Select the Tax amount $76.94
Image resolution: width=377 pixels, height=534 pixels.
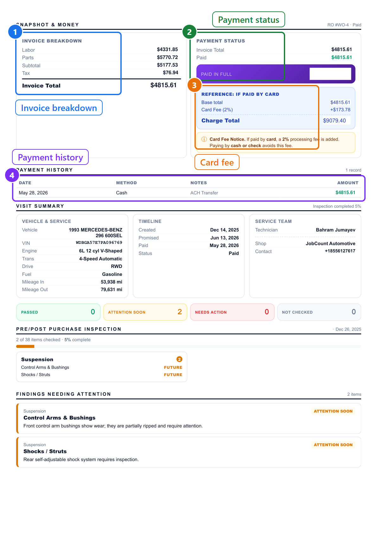pyautogui.click(x=170, y=73)
